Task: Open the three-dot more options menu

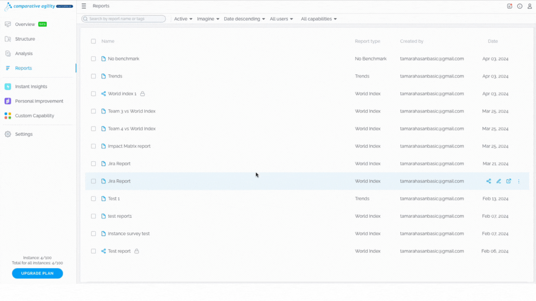Action: 519,181
